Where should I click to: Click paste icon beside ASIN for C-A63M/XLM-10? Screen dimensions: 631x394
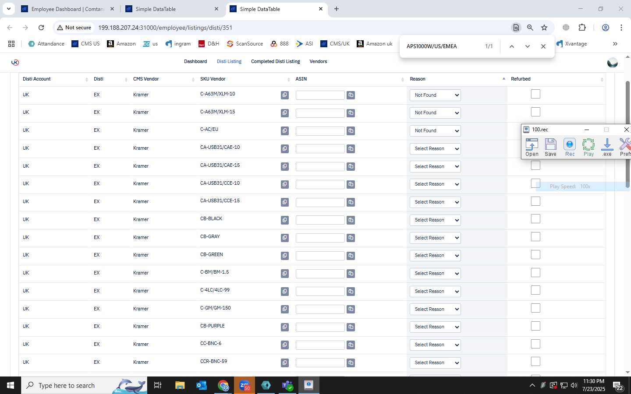tap(351, 95)
